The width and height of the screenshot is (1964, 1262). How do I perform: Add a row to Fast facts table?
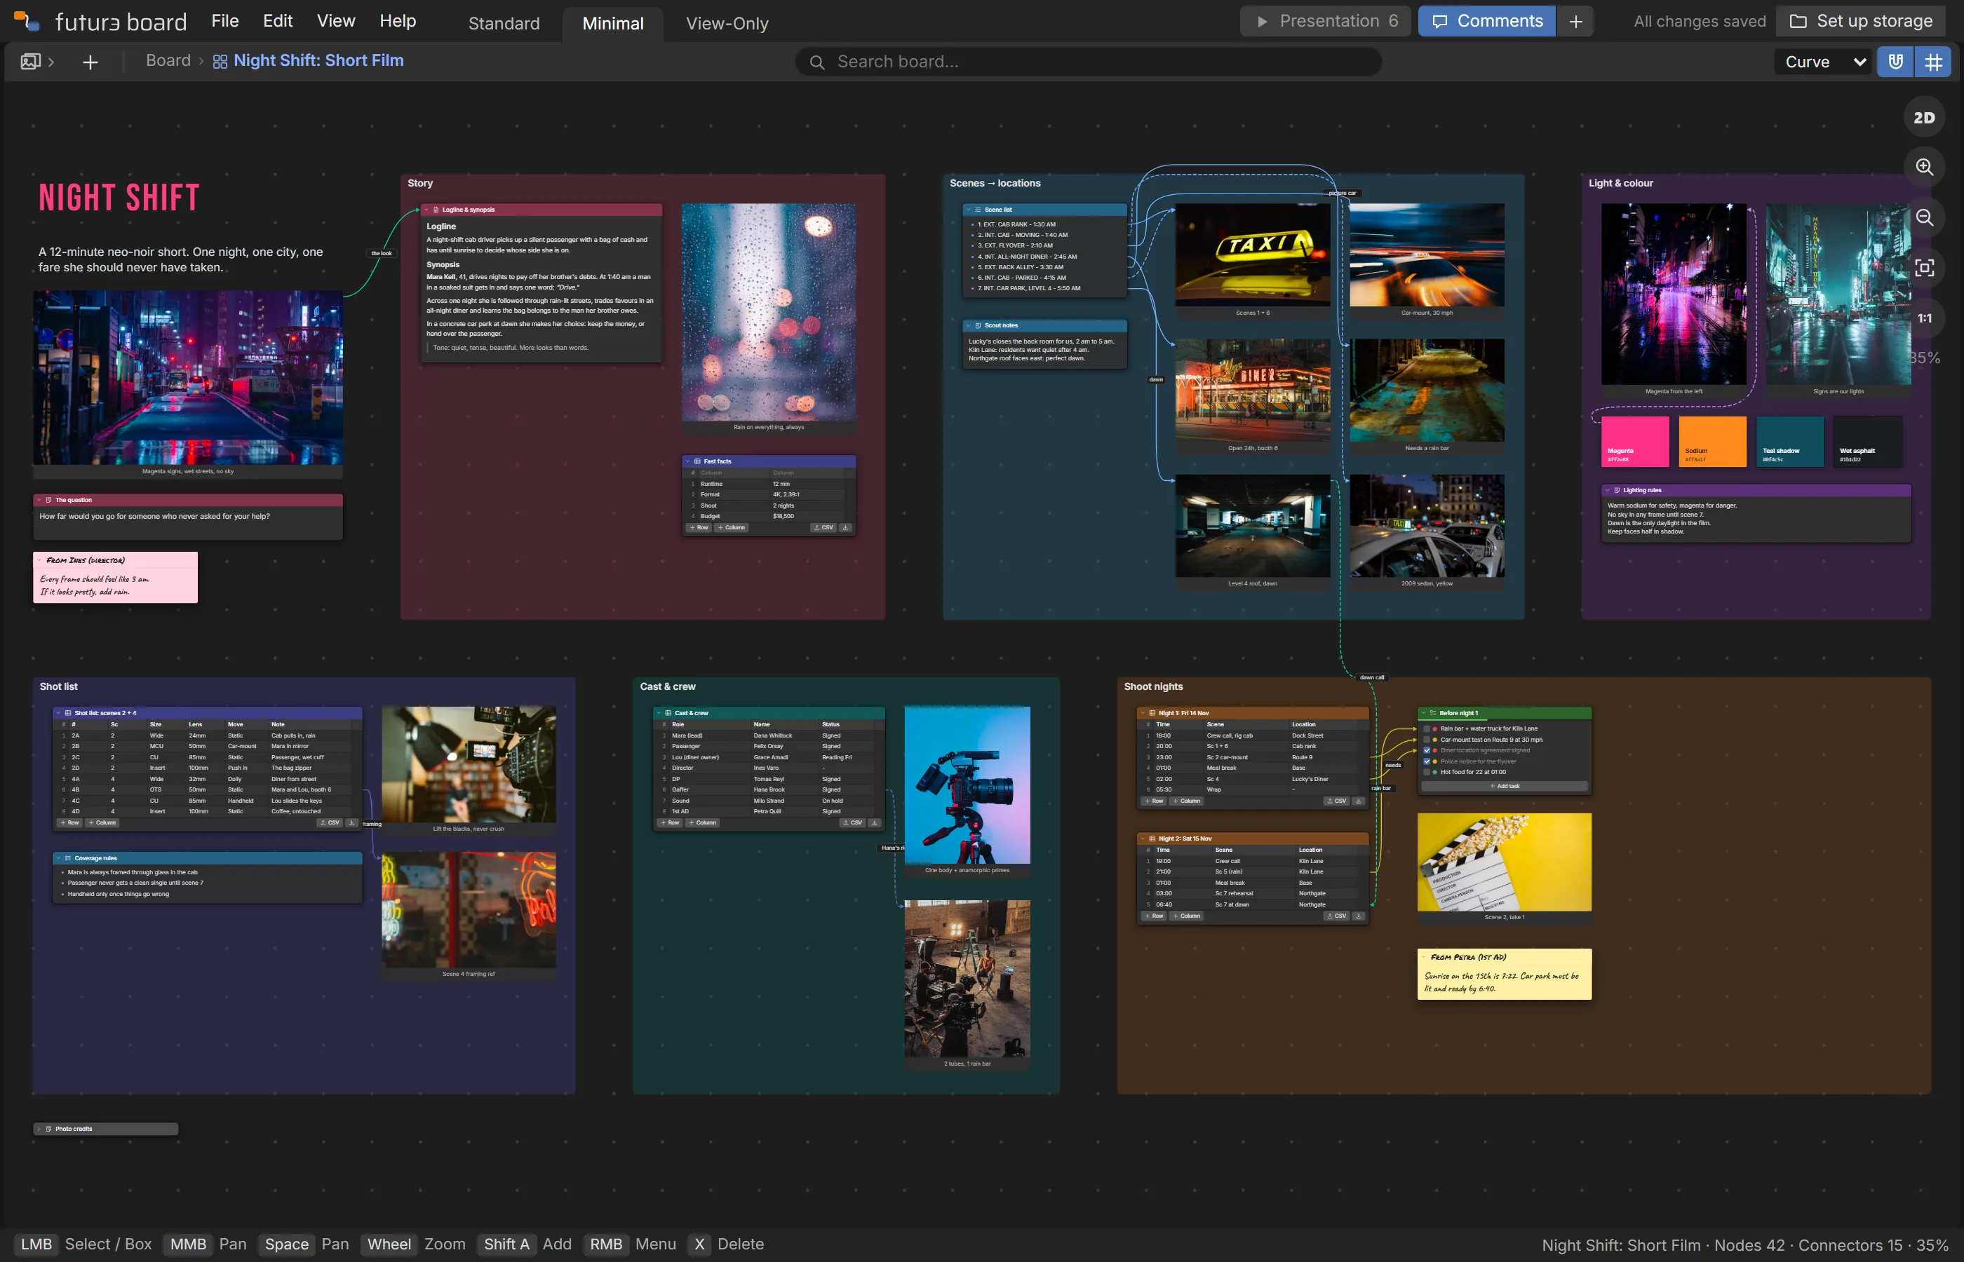tap(699, 528)
